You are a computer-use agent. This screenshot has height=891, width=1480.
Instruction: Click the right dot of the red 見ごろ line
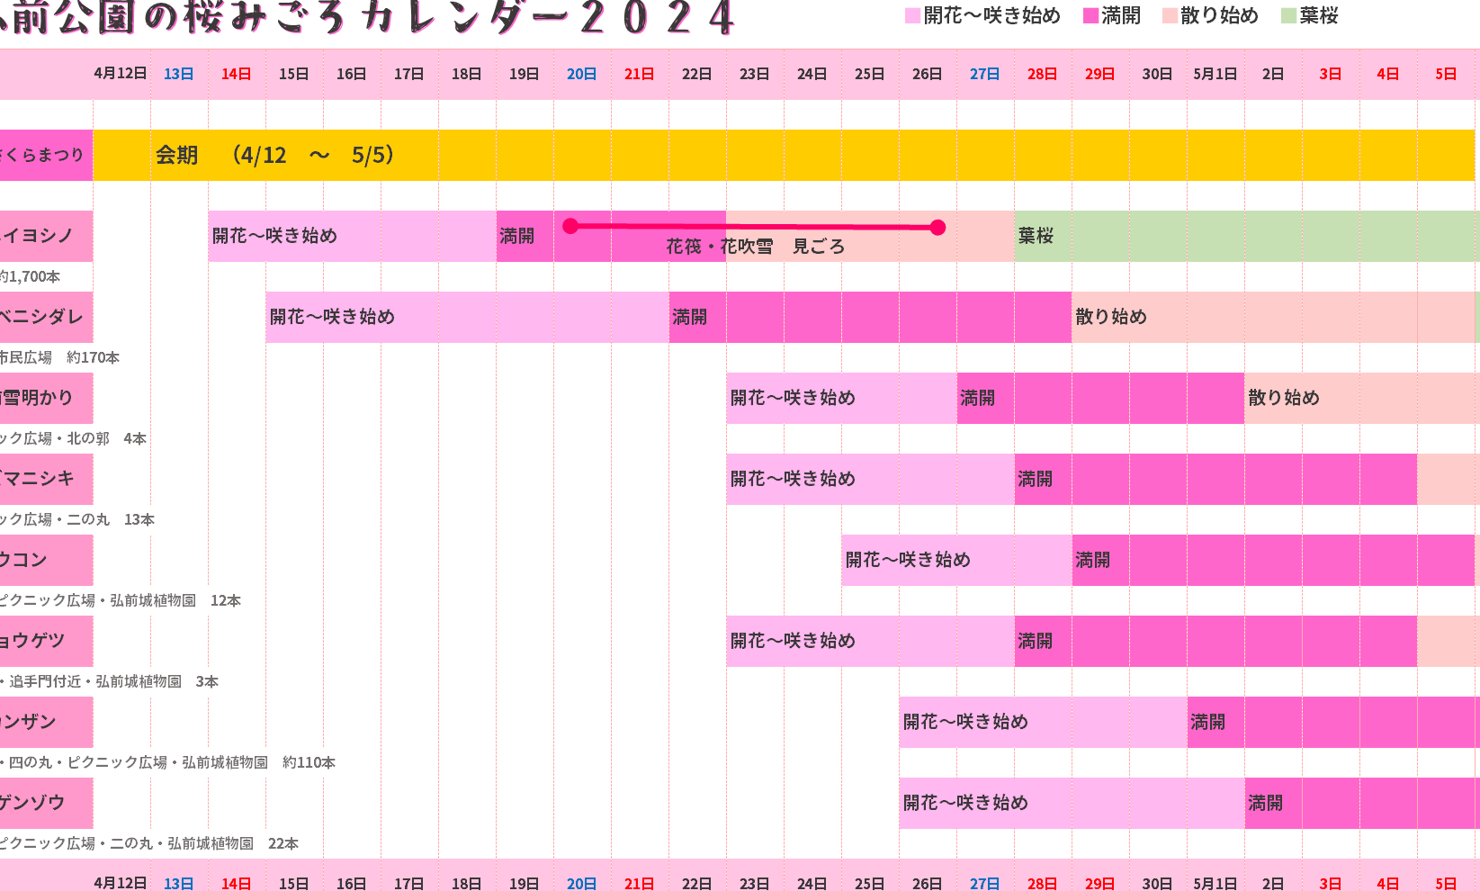tap(937, 228)
